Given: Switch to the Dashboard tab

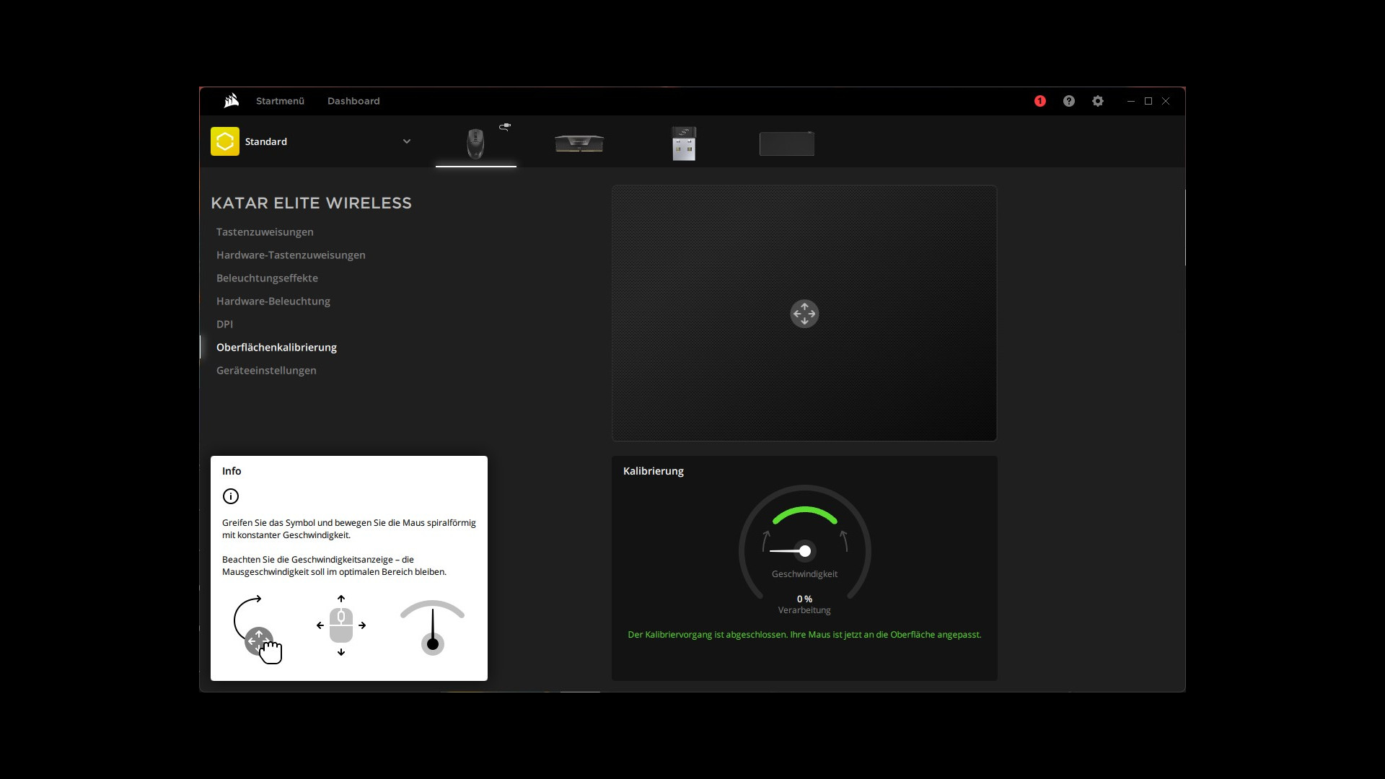Looking at the screenshot, I should [353, 101].
